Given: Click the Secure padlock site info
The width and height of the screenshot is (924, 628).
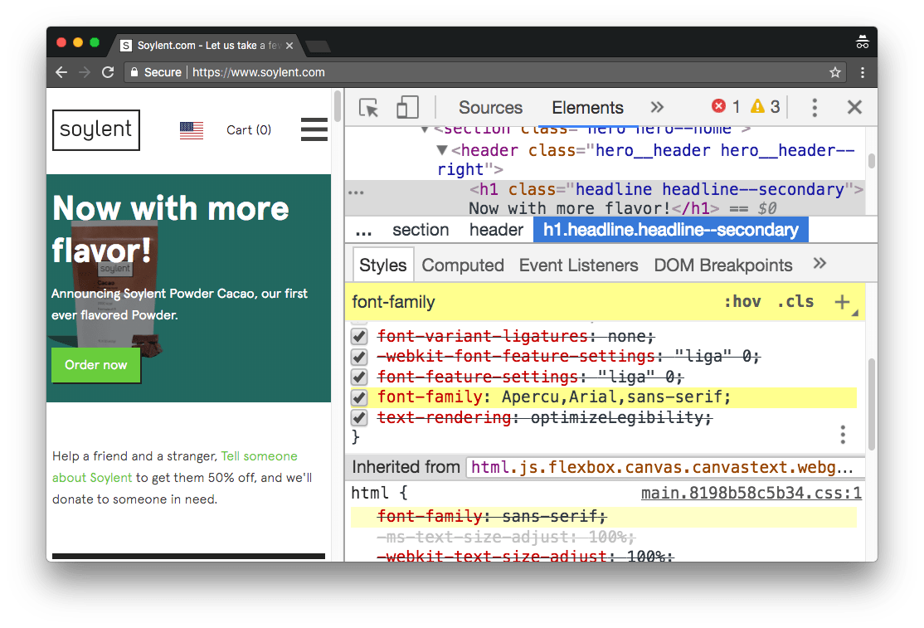Looking at the screenshot, I should [156, 72].
